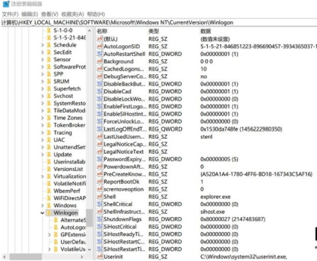
Task: Expand the Schedule tree node
Action: 42,45
